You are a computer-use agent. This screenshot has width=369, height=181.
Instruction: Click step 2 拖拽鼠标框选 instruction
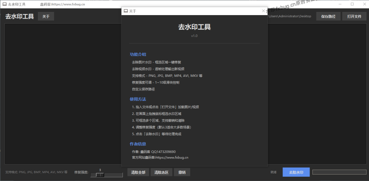[x=156, y=114]
